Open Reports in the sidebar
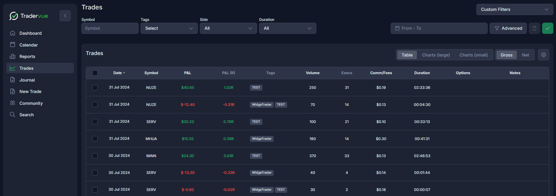The height and width of the screenshot is (196, 556). point(40,57)
